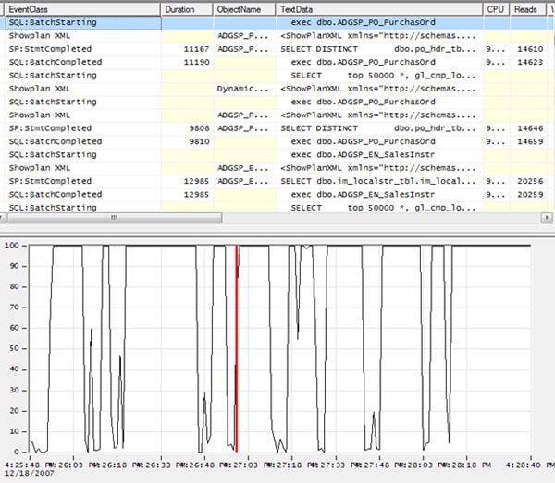This screenshot has width=555, height=483.
Task: Click the red timeline marker on the graph
Action: pos(237,348)
